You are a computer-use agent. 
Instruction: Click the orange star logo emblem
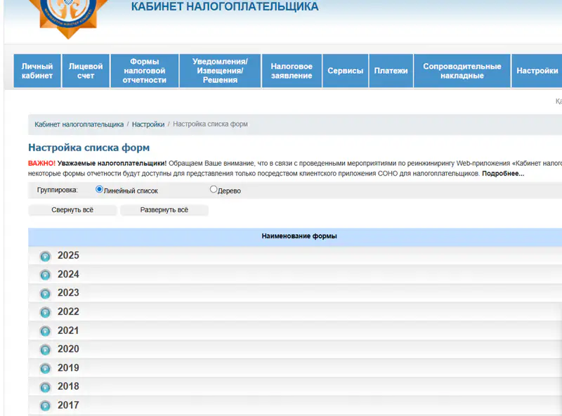pos(68,17)
